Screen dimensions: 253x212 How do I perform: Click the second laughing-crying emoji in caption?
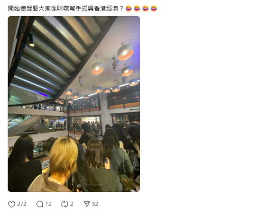[x=137, y=8]
